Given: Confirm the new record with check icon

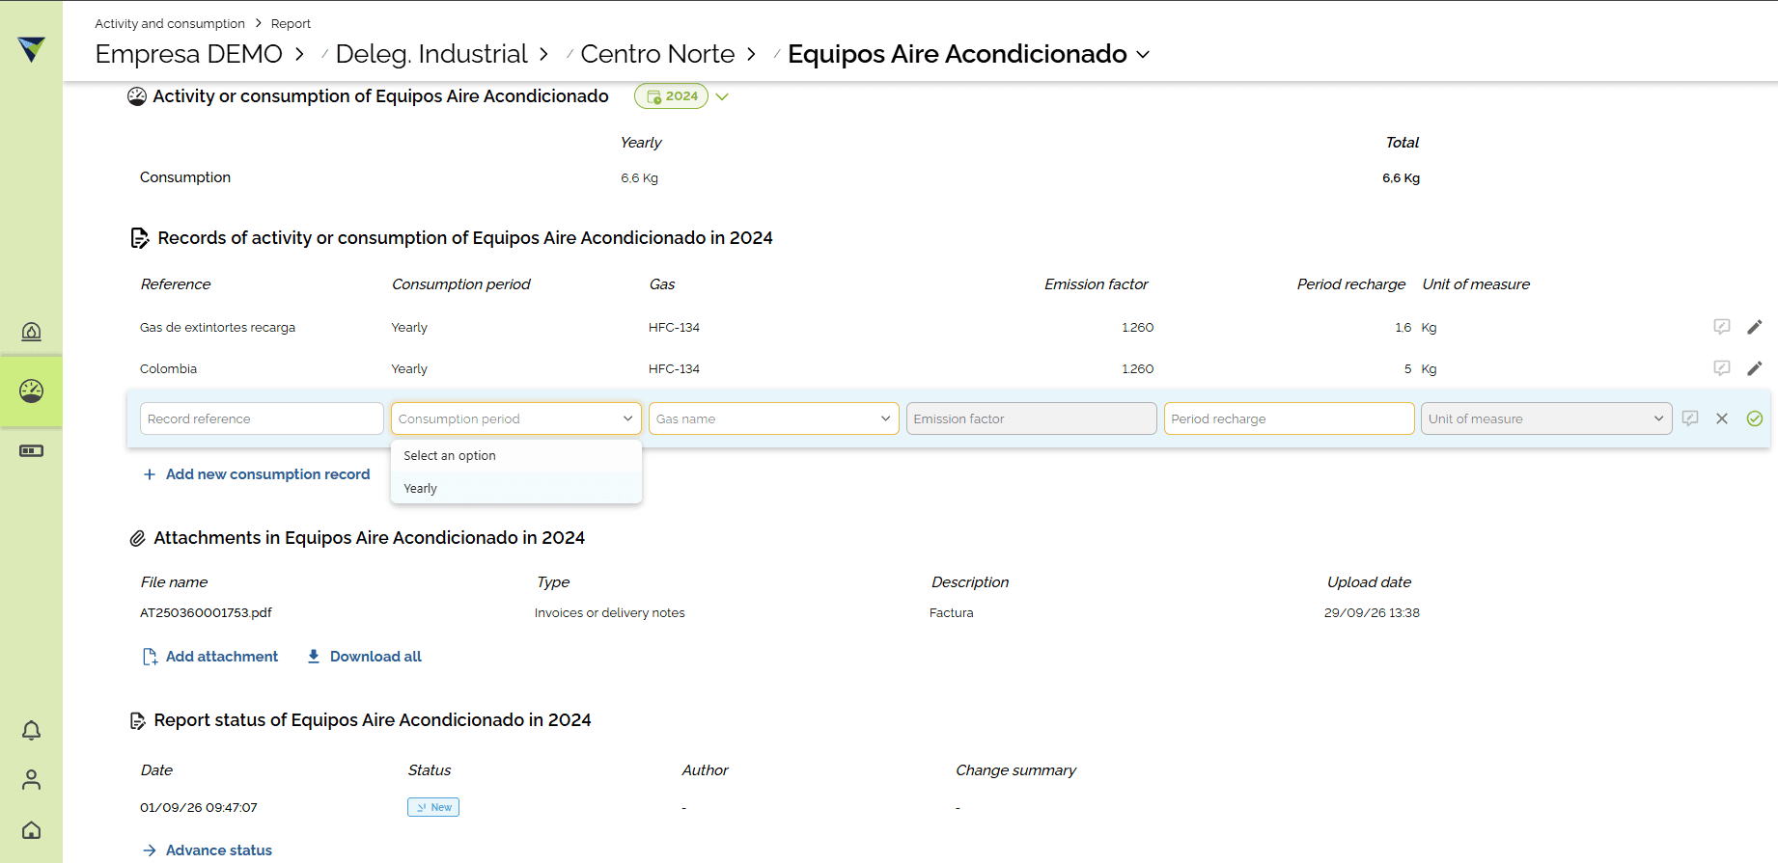Looking at the screenshot, I should click(x=1755, y=418).
